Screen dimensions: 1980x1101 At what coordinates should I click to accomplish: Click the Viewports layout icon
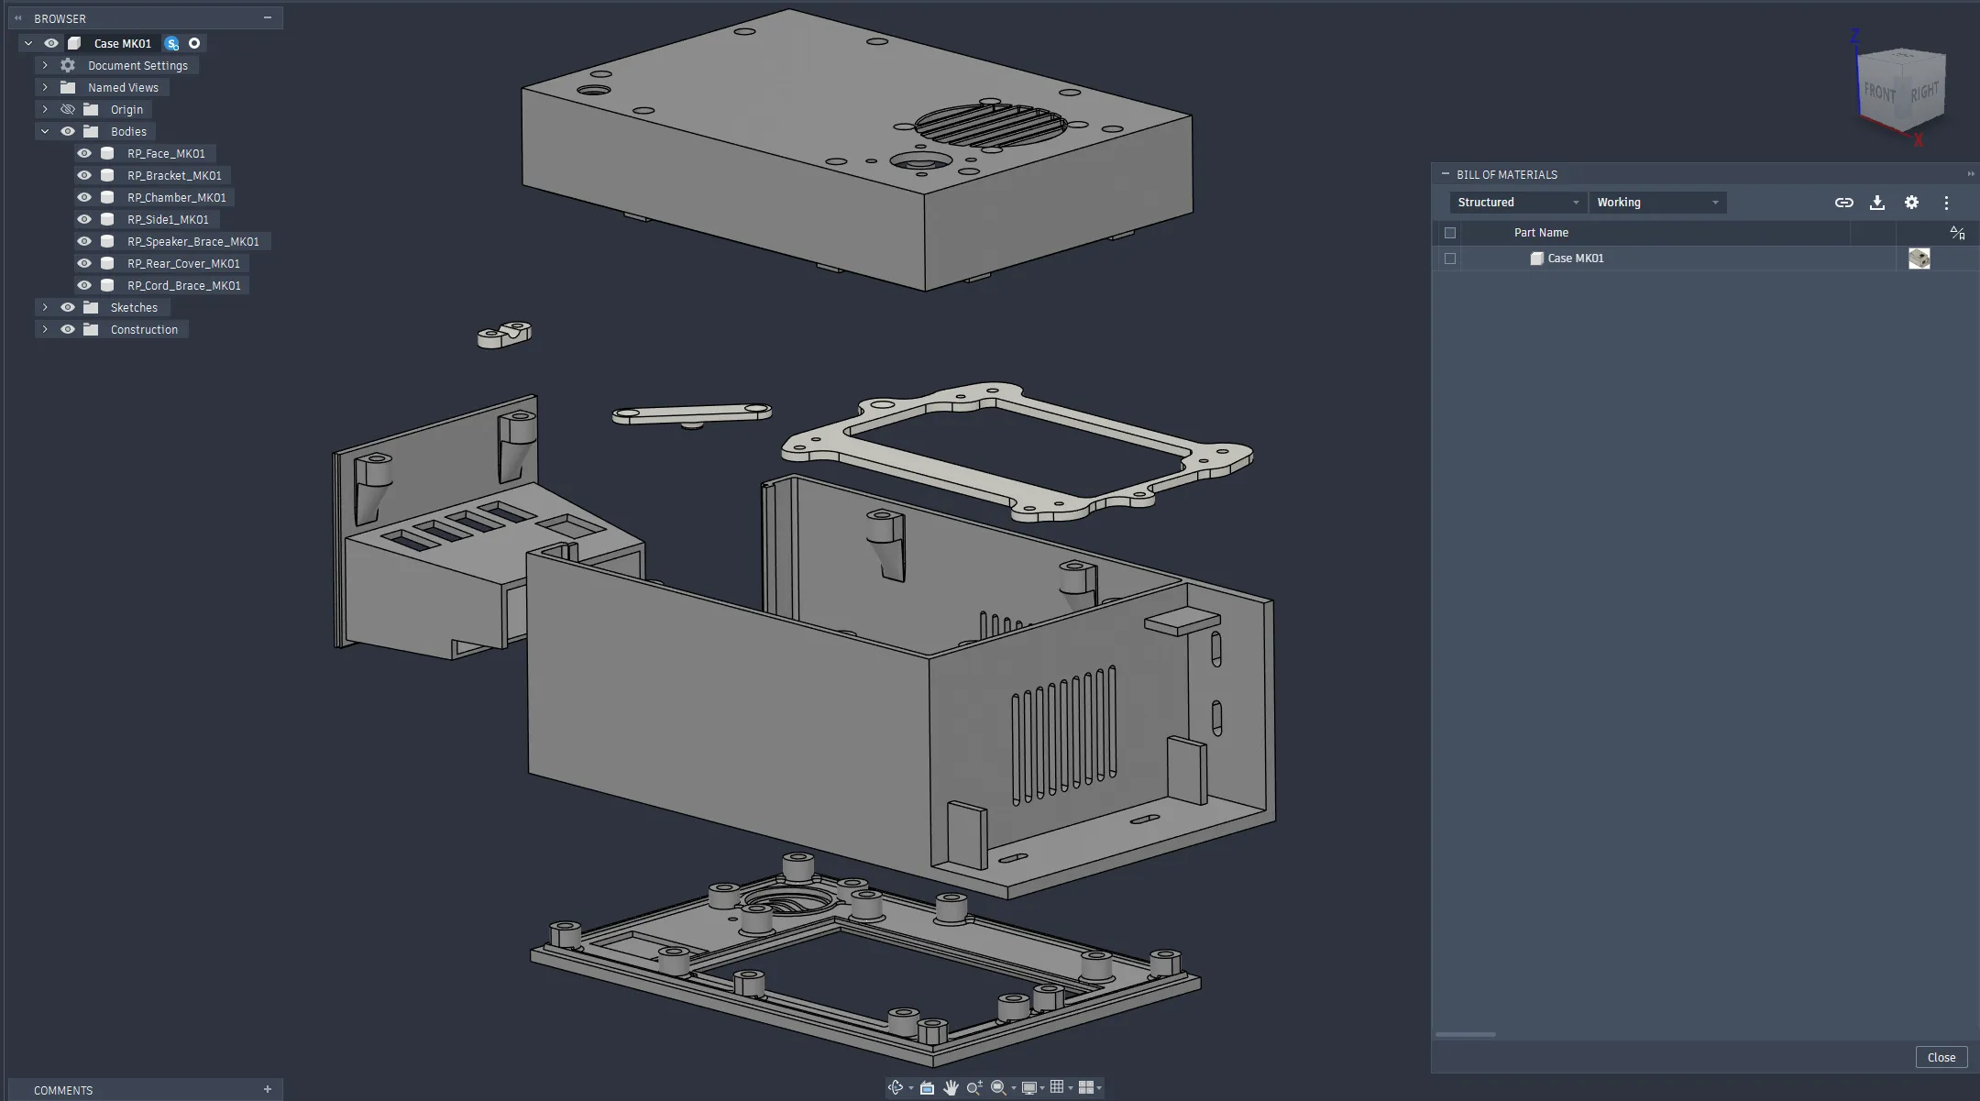click(1086, 1087)
